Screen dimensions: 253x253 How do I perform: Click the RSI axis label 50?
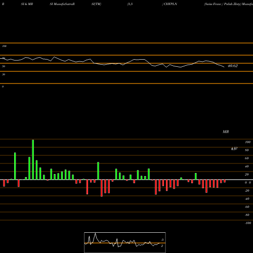click(4, 66)
